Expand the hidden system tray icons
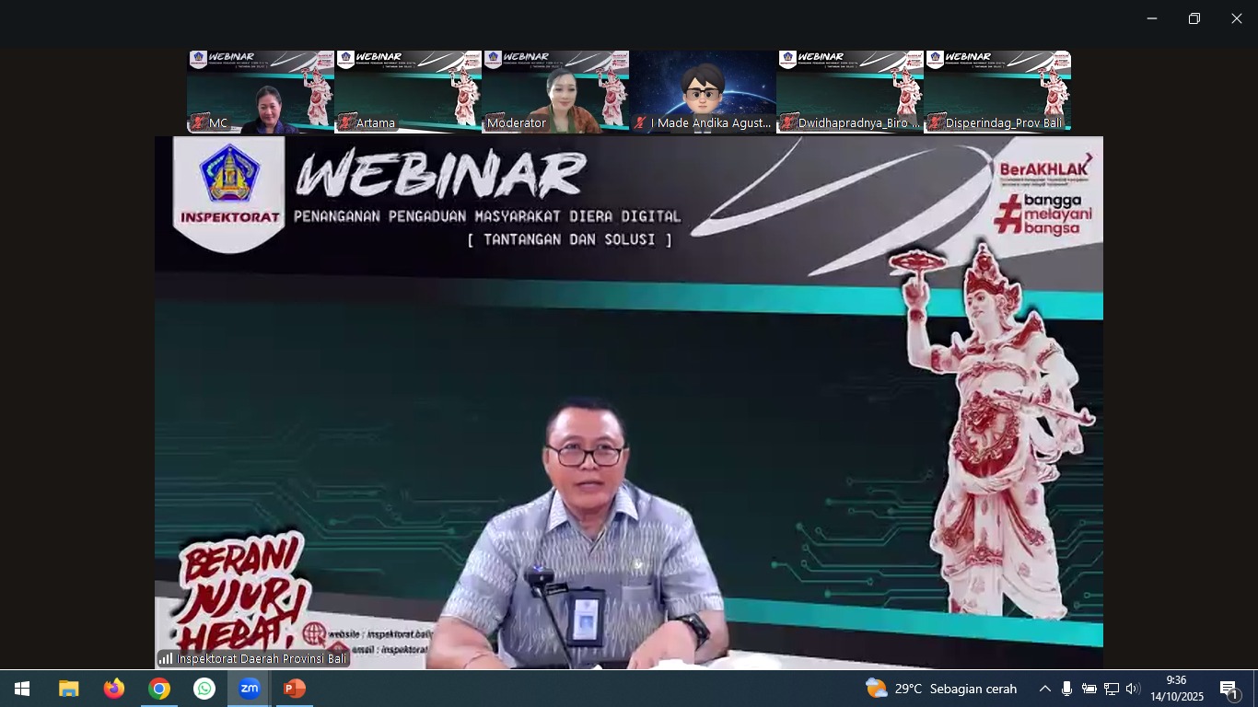The image size is (1258, 707). click(x=1044, y=689)
